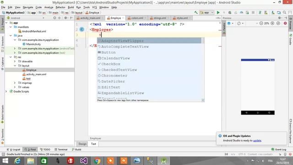Open the Build tool window

coord(76,149)
